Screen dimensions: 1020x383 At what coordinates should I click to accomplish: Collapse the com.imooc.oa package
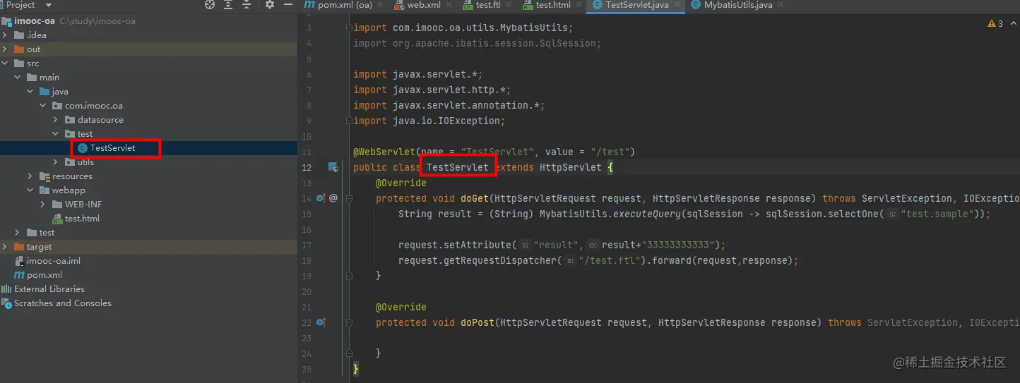click(43, 106)
